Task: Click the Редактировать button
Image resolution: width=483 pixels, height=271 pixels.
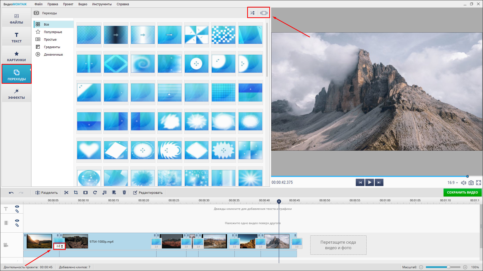Action: [148, 193]
